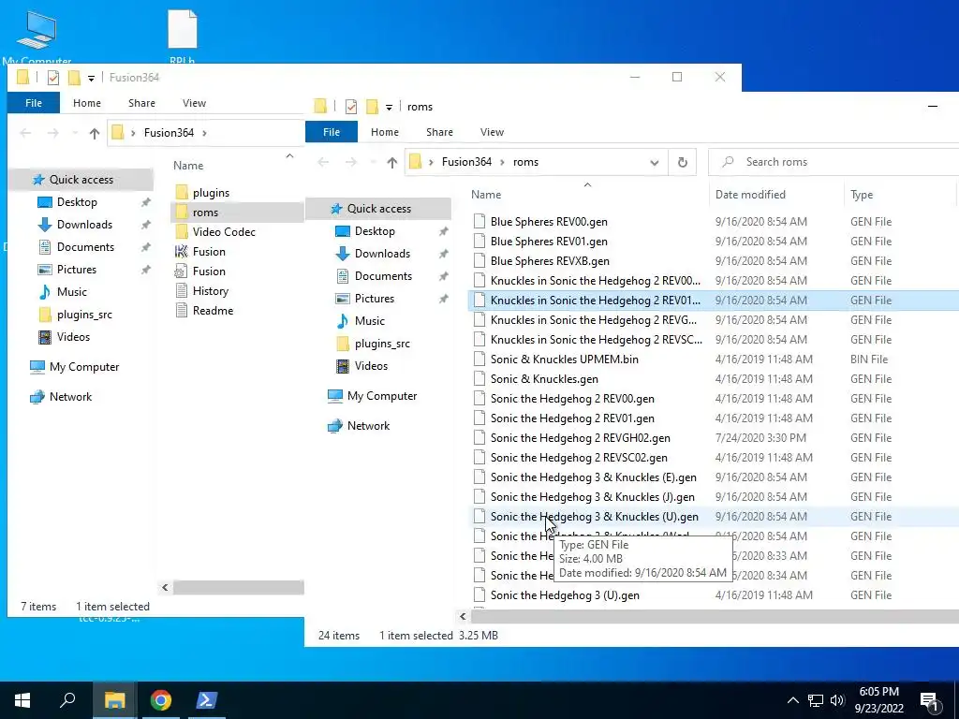Open Share tab in roms window
The width and height of the screenshot is (959, 719).
pos(440,132)
